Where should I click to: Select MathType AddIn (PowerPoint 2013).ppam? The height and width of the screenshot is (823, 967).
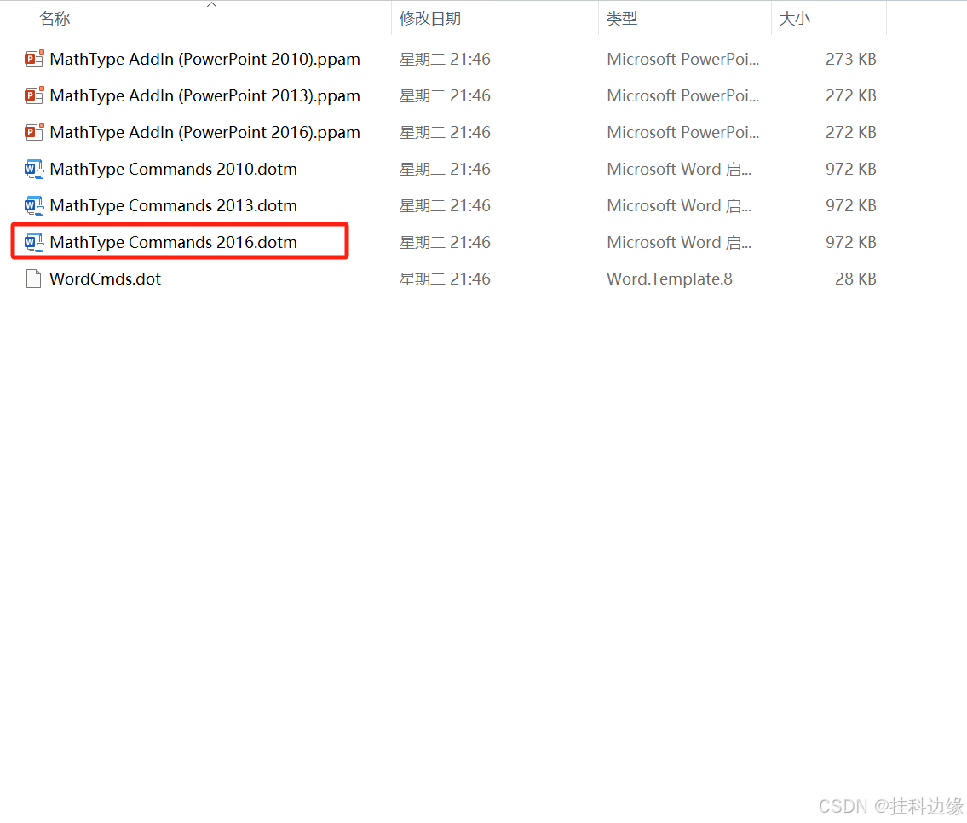click(204, 95)
